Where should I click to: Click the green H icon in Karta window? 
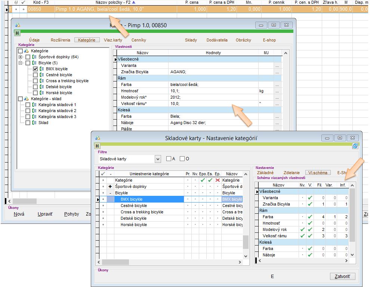17,33
